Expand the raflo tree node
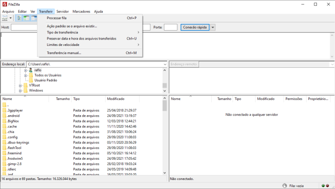This screenshot has height=189, width=335. (25, 70)
